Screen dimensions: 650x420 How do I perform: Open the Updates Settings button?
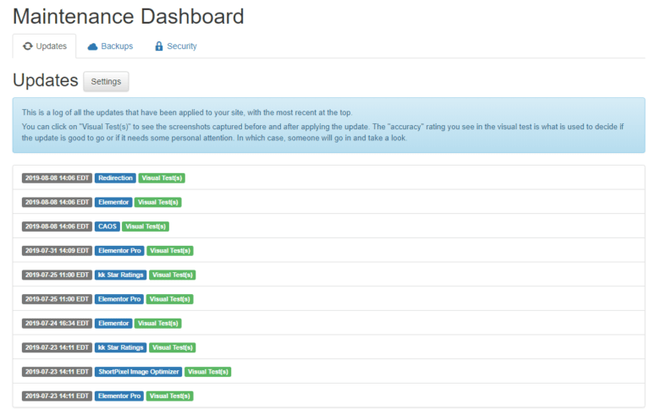point(106,81)
